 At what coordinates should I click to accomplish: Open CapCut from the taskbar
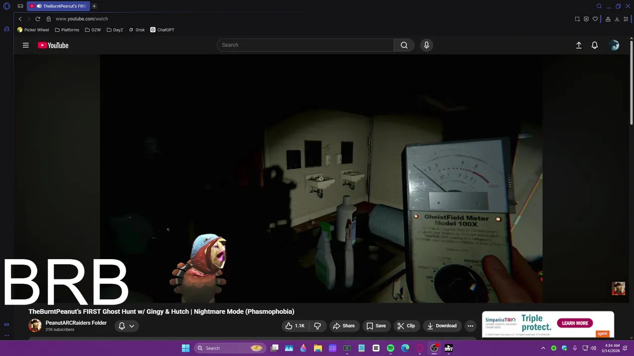click(x=376, y=348)
